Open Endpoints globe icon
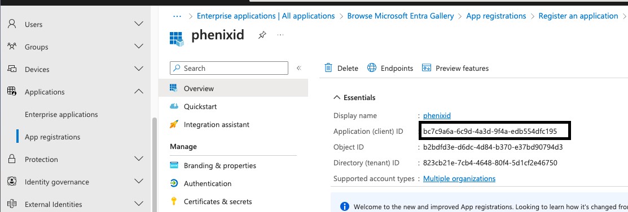Viewport: 628px width, 212px height. pyautogui.click(x=372, y=68)
